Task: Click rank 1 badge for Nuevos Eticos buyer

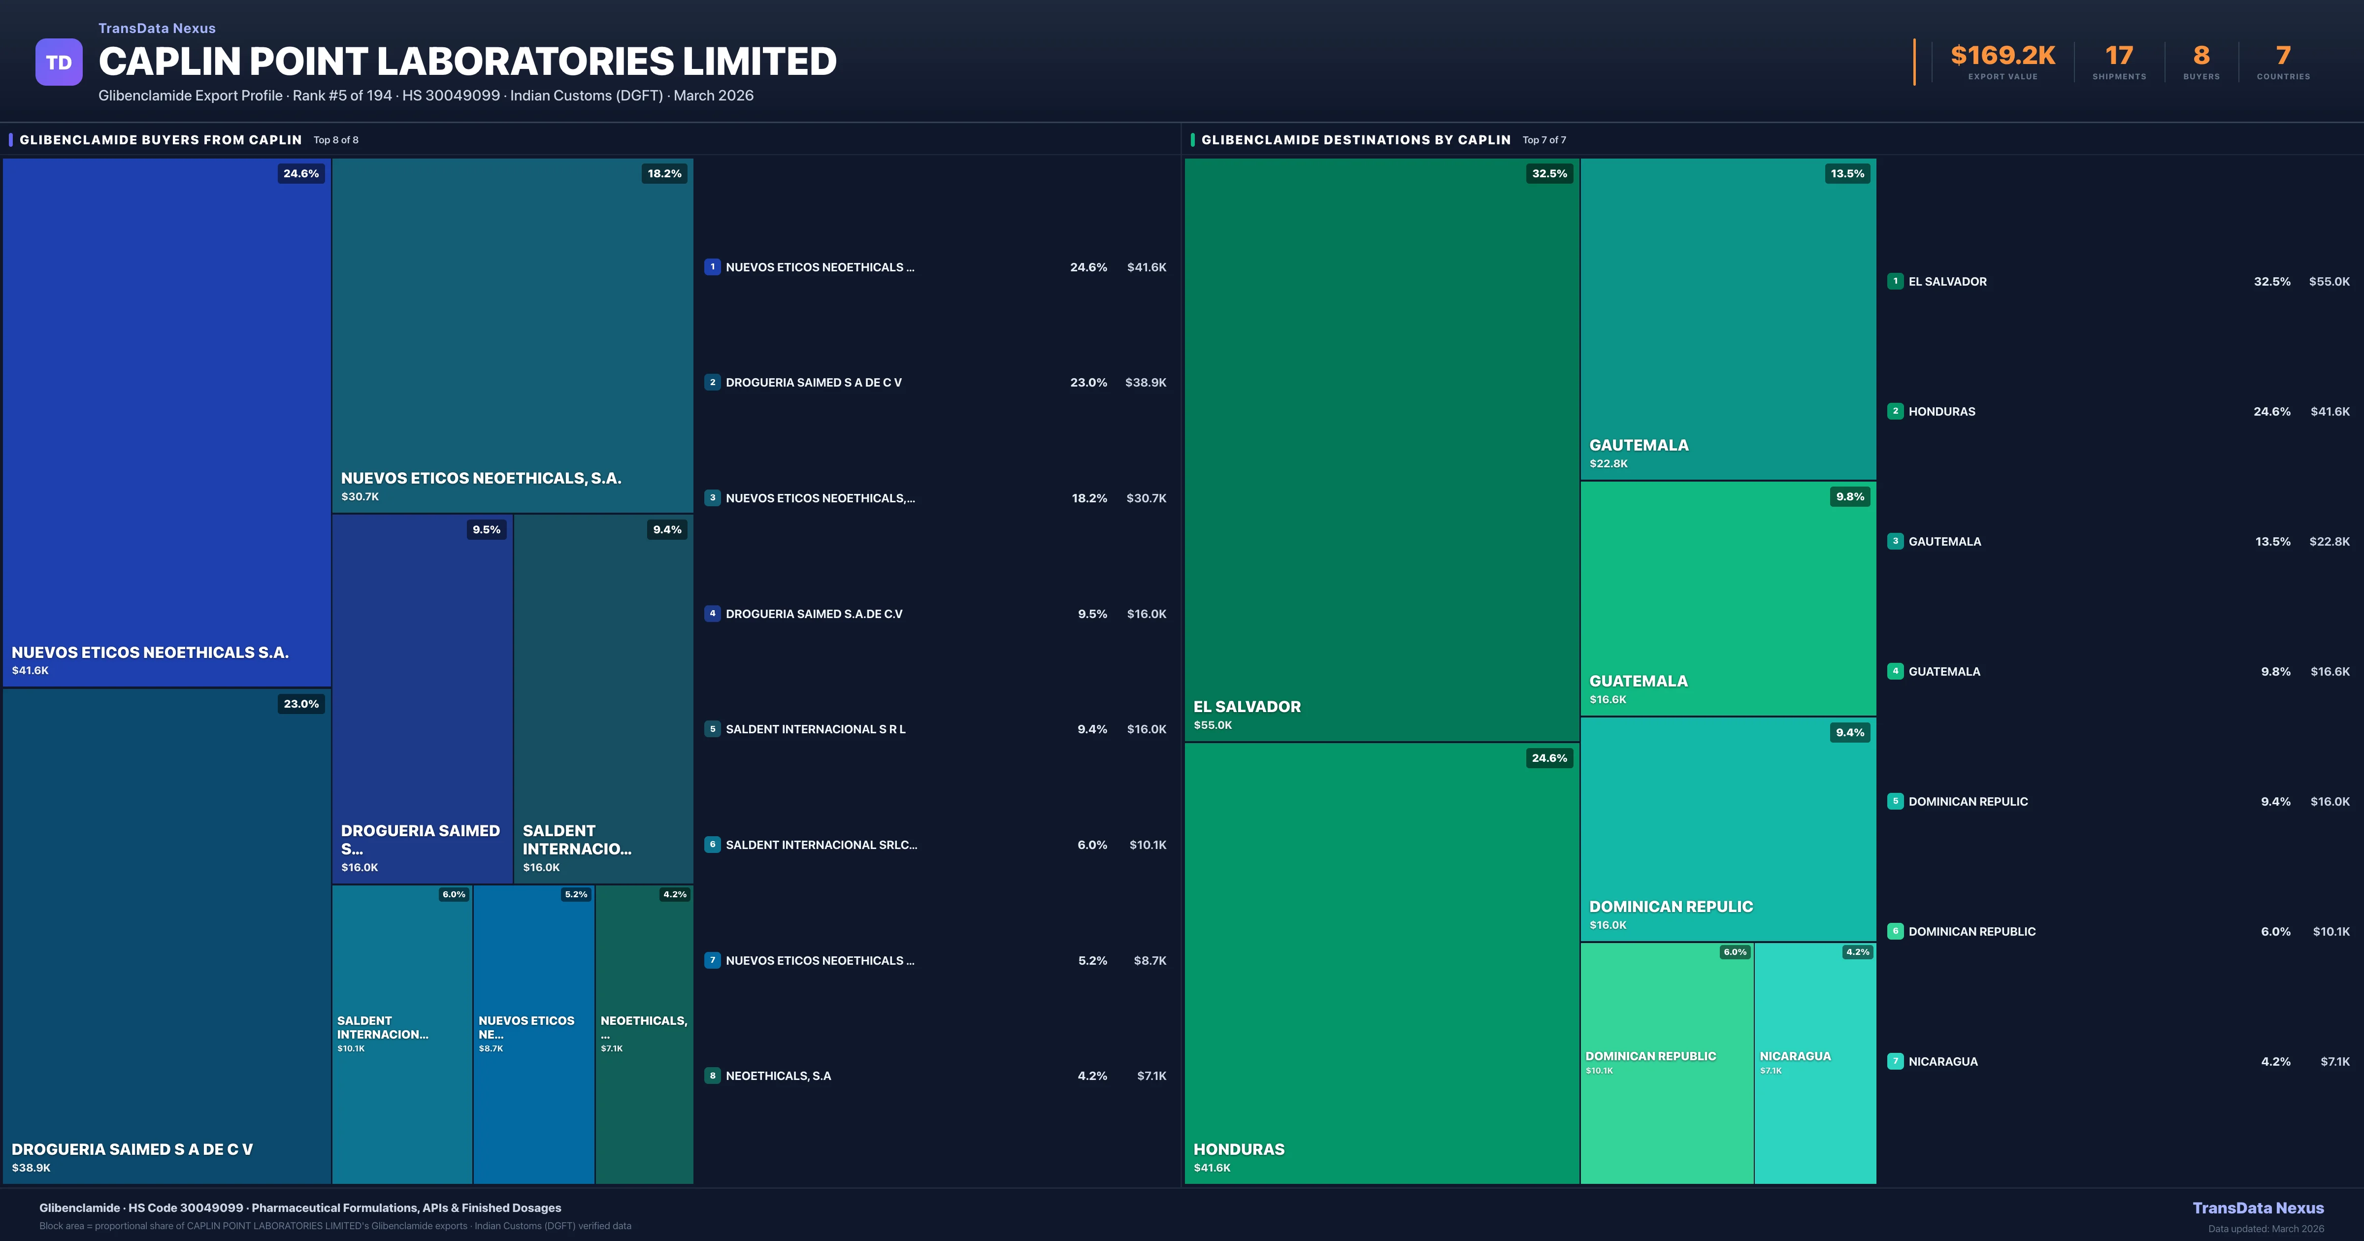Action: tap(712, 267)
